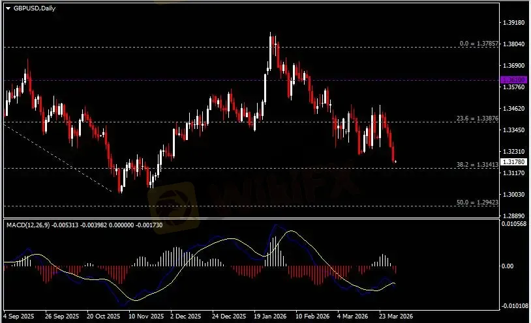This screenshot has width=531, height=323.
Task: Click the latest candle near the 1.31780 tag
Action: 395,161
